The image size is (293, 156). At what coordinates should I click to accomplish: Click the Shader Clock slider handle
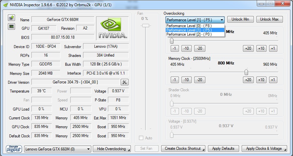click(172, 103)
